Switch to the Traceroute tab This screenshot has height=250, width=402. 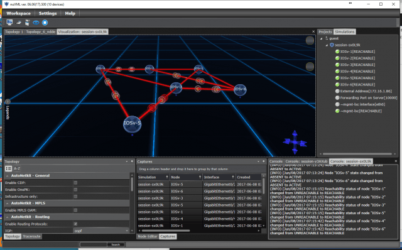pyautogui.click(x=31, y=236)
